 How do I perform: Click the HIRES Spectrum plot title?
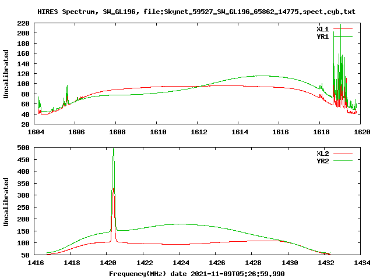(x=196, y=12)
